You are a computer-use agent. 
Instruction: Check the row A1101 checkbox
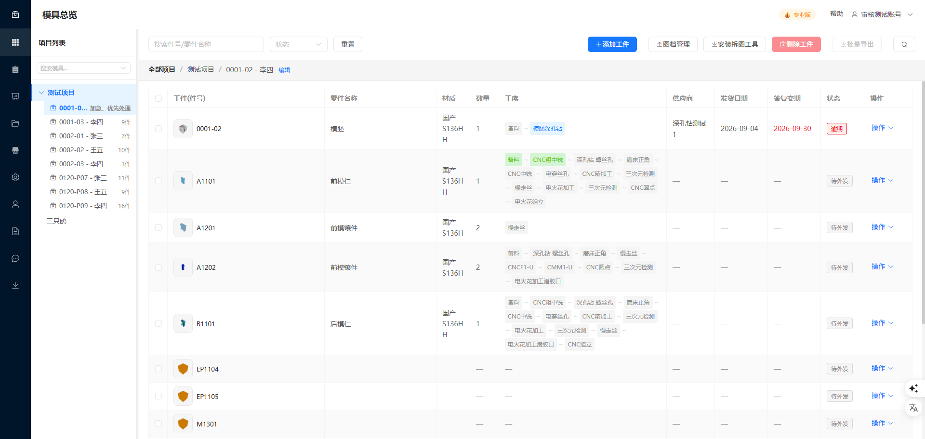159,181
